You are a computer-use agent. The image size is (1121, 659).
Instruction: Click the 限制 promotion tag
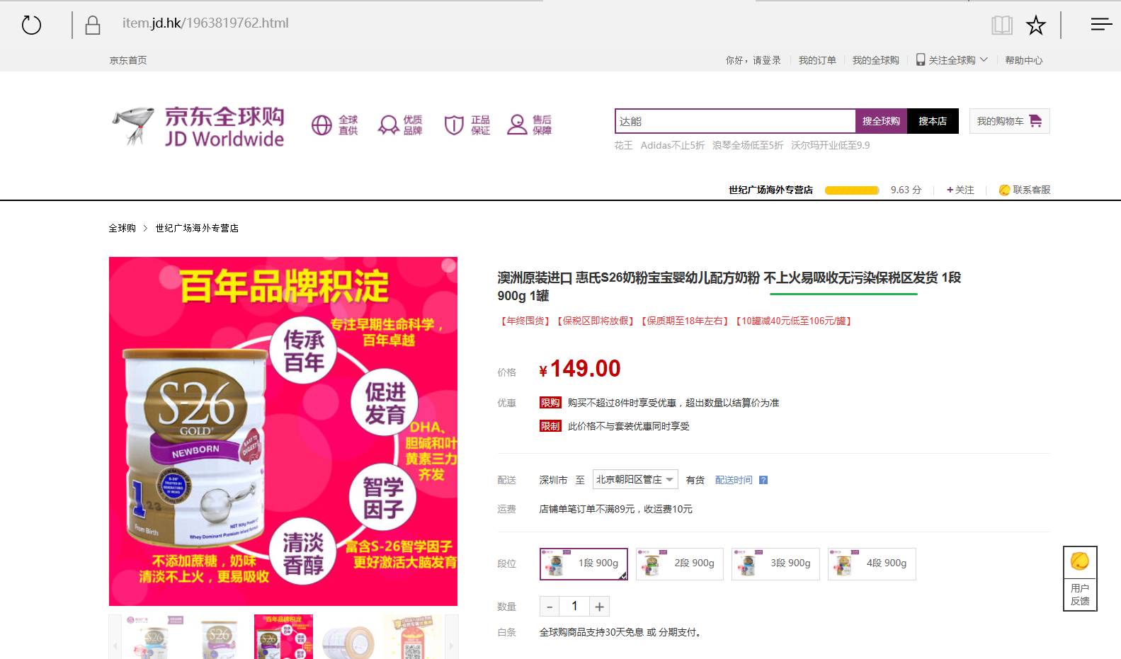550,426
